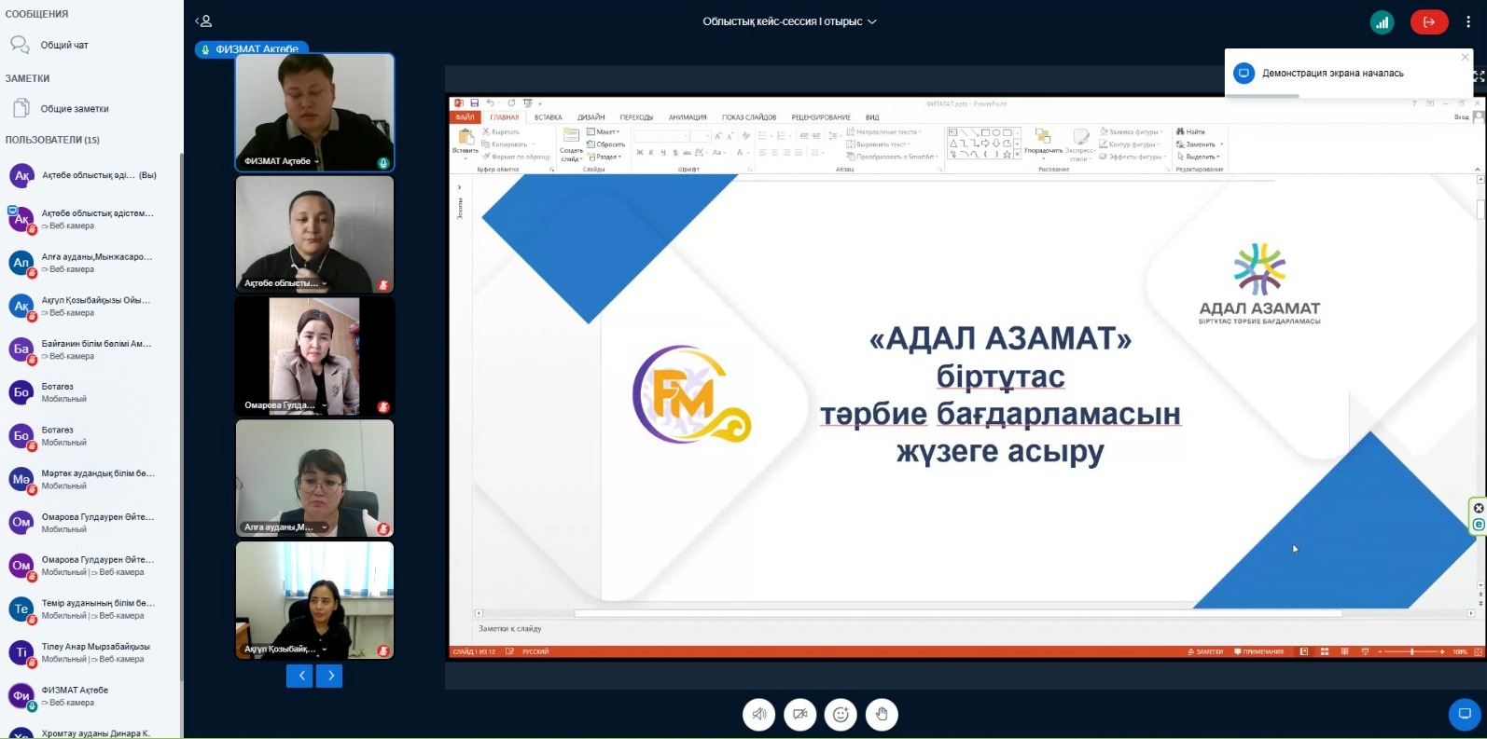
Task: Go to the previous page of webcams
Action: 299,676
